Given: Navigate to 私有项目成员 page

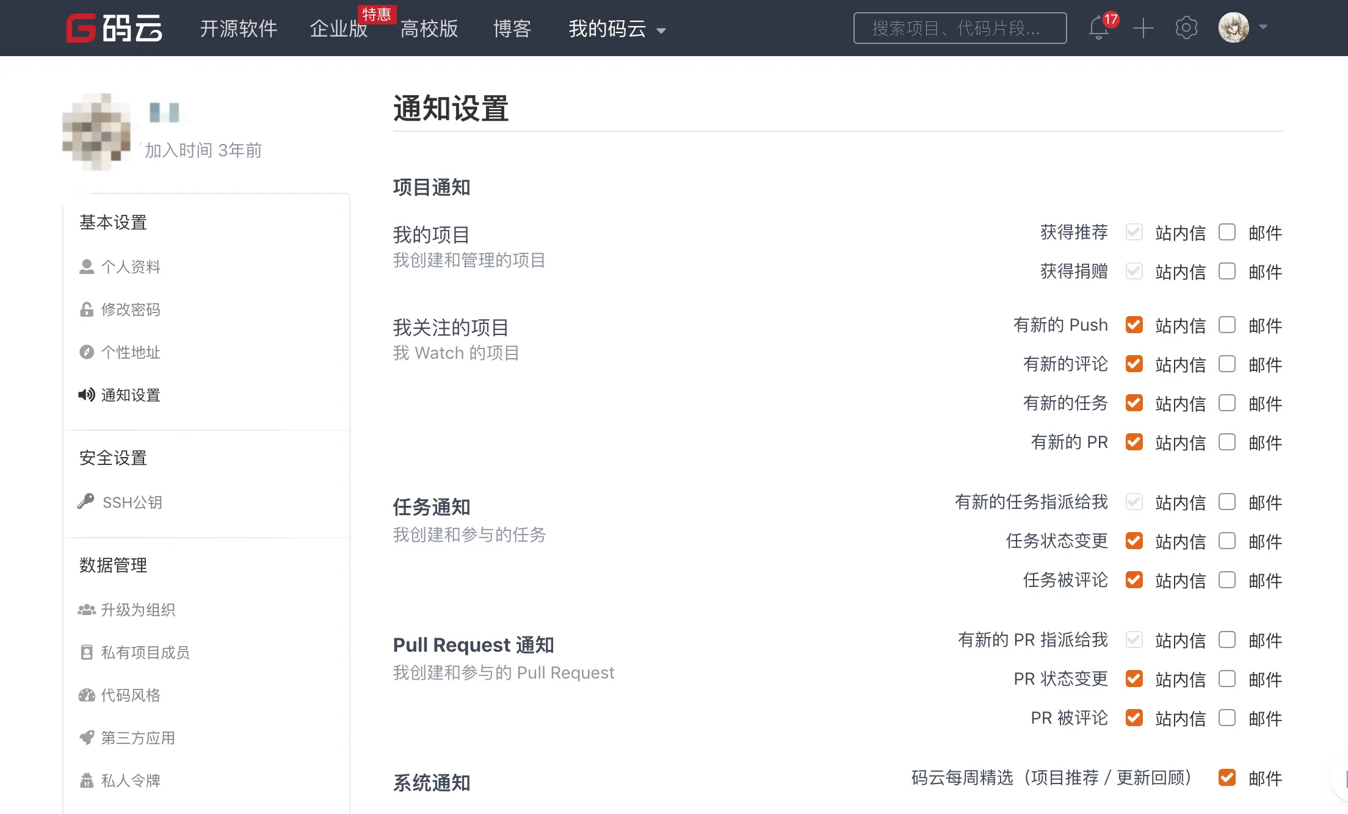Looking at the screenshot, I should [x=145, y=652].
